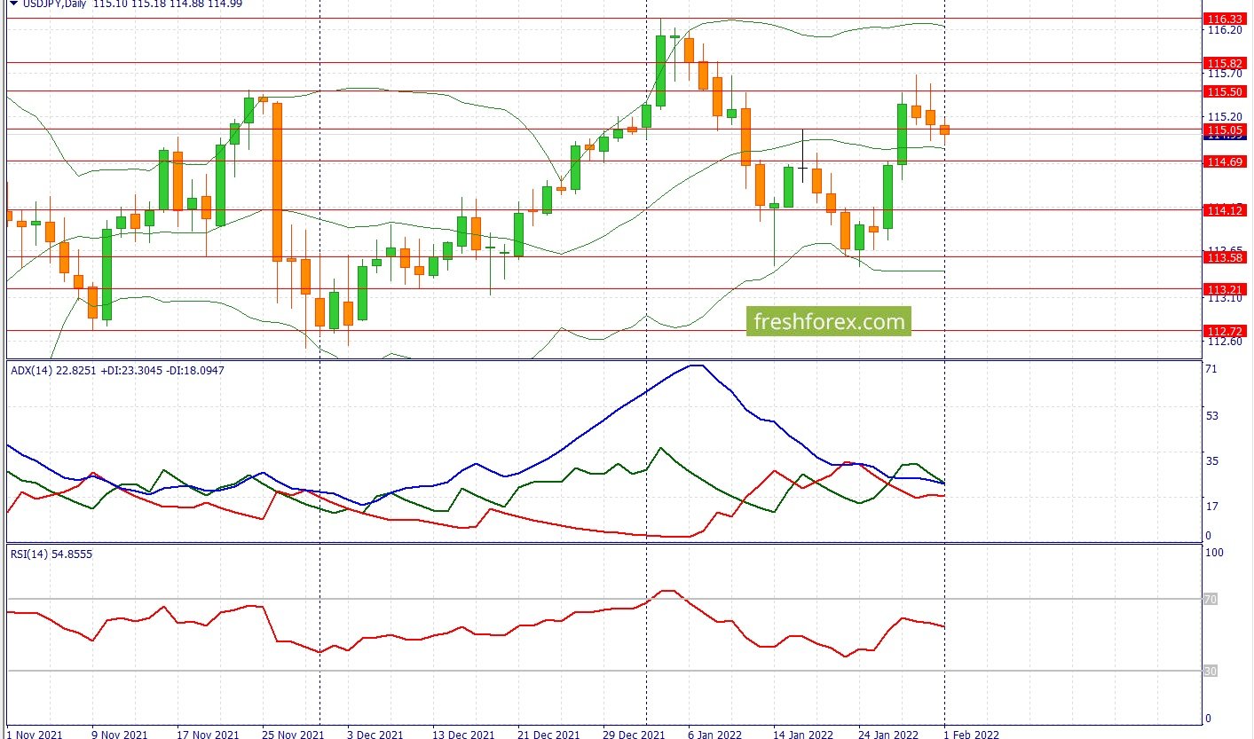1254x739 pixels.
Task: Click the 112.60 price axis value
Action: click(1225, 342)
